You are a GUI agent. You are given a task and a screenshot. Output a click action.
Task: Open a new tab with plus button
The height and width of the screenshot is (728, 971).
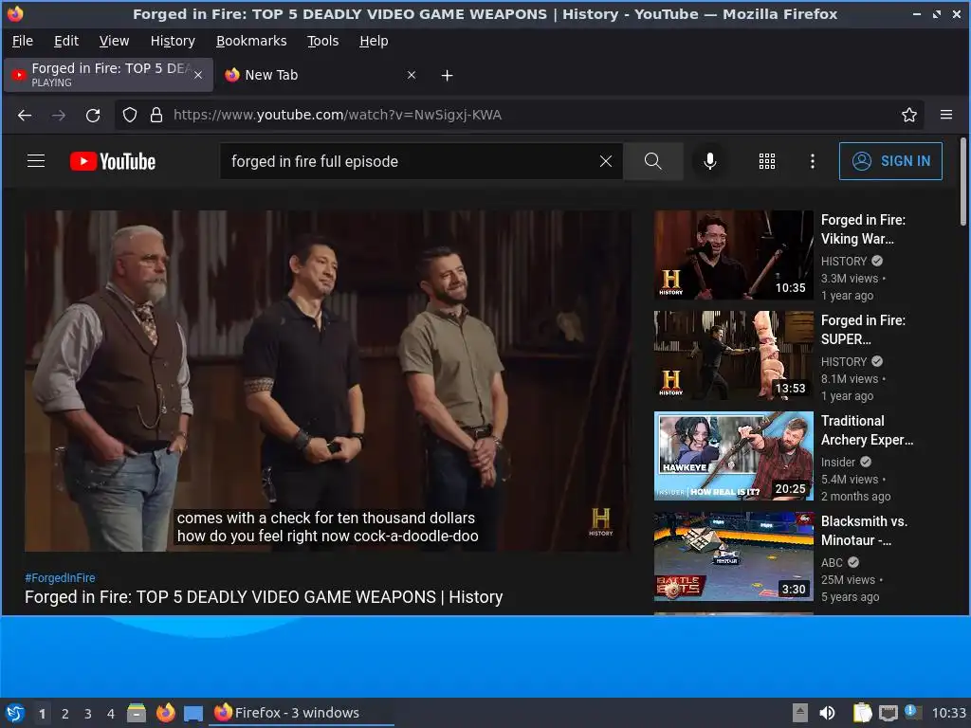point(447,75)
